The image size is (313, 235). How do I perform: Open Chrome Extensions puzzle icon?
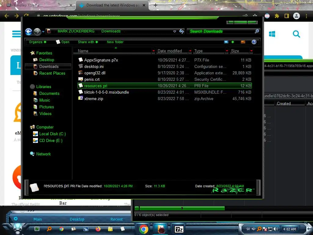[x=277, y=16]
